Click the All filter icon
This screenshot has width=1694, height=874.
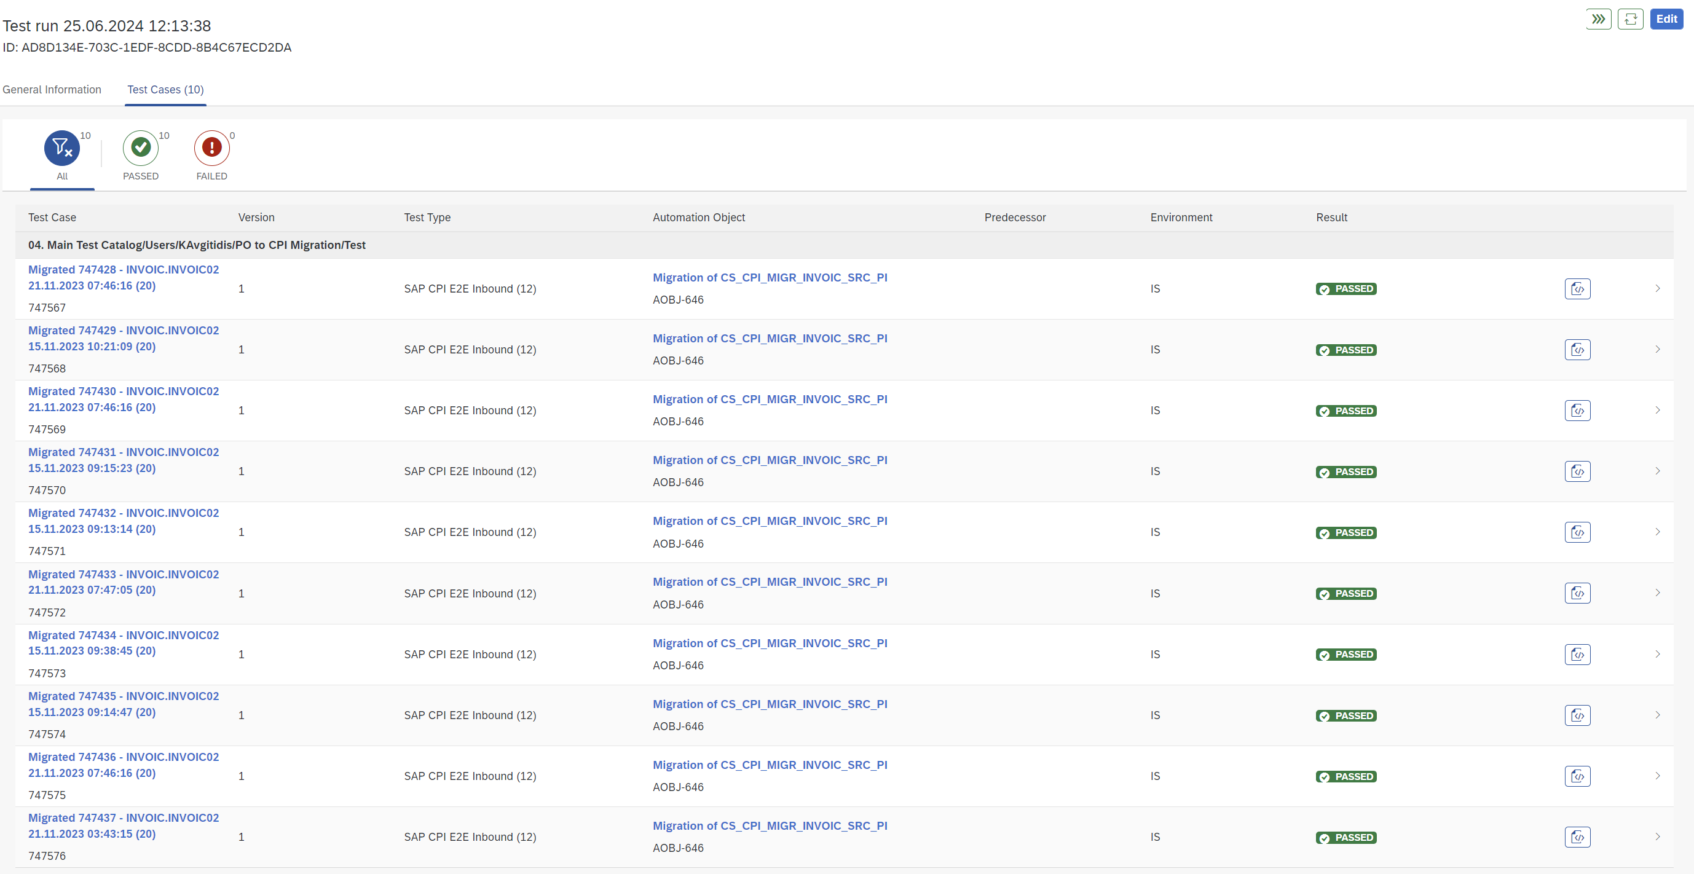tap(62, 148)
